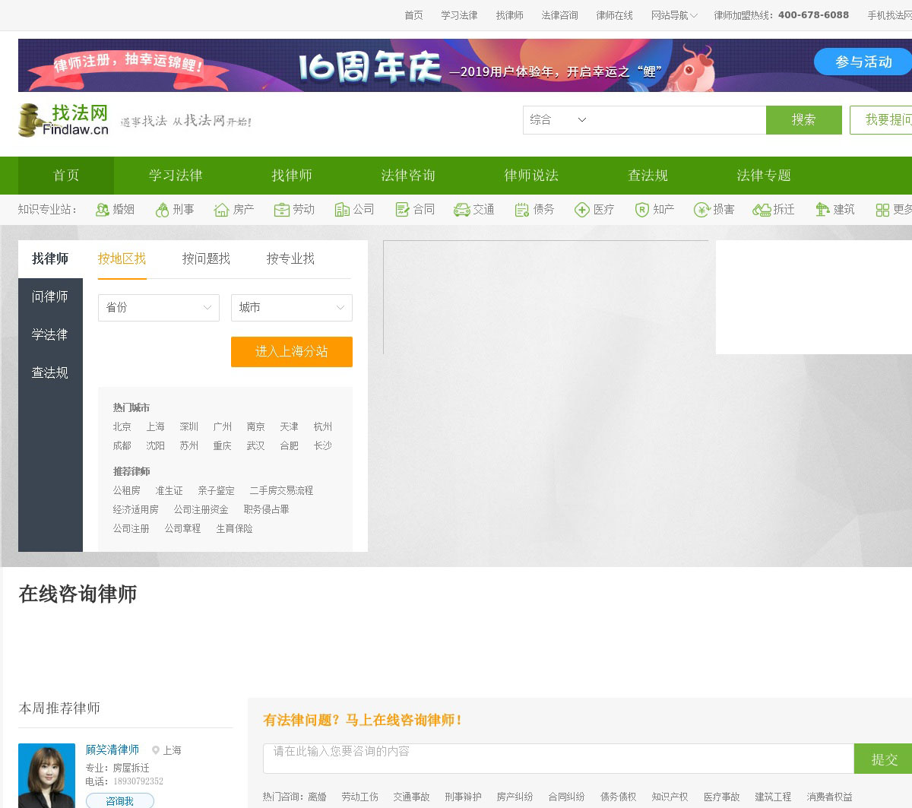Click 交通事故 hot consultation link
The image size is (912, 808).
[x=412, y=797]
